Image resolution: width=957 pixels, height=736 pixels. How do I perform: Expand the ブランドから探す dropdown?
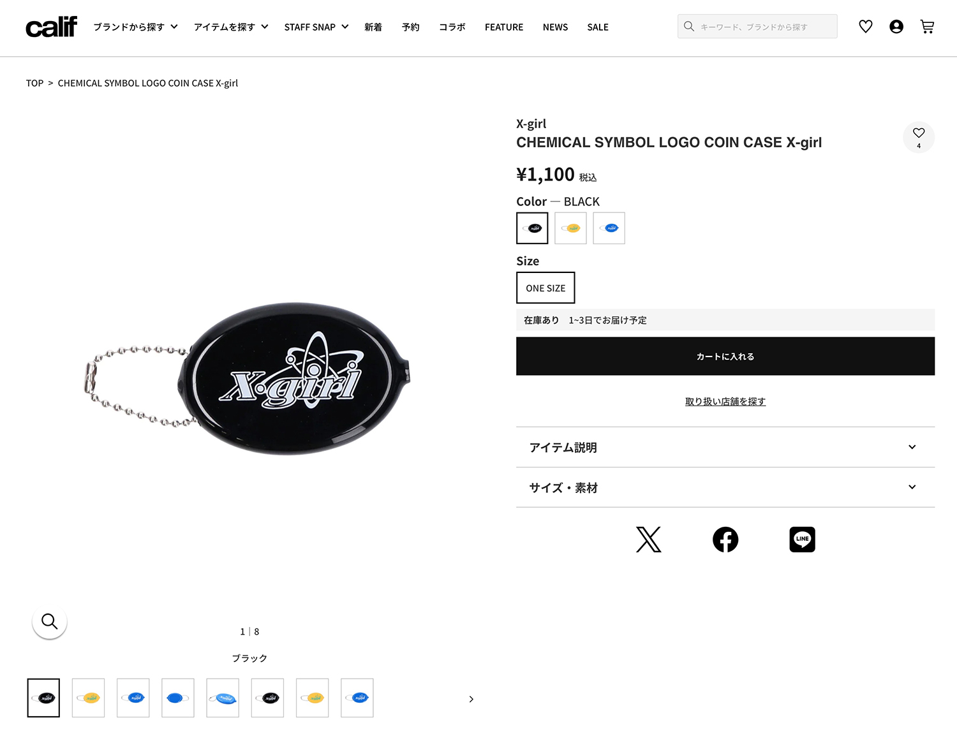(x=134, y=27)
